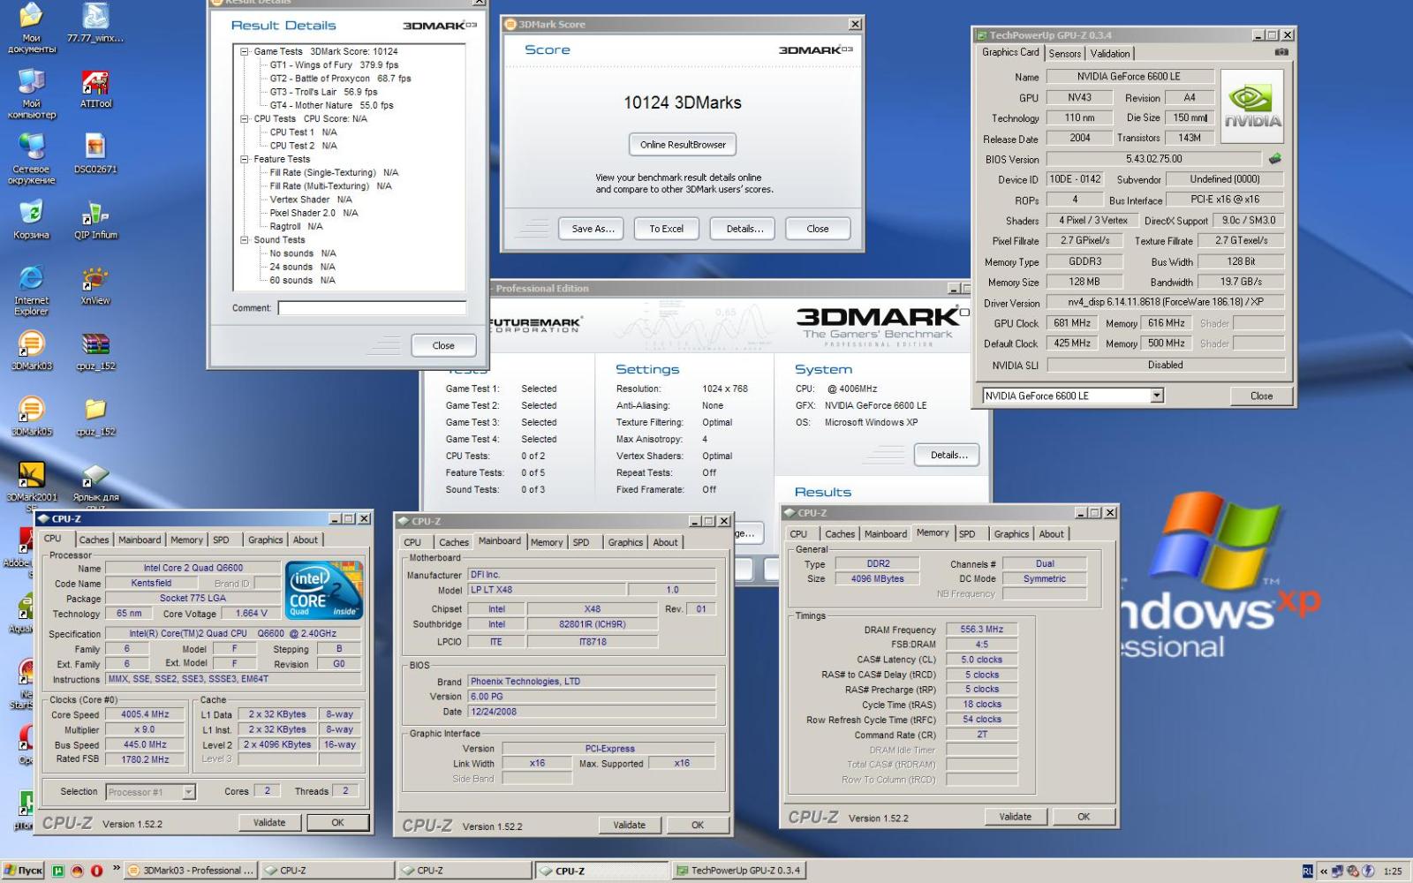This screenshot has width=1413, height=883.
Task: Open the Online ResultBrowser
Action: tap(683, 144)
